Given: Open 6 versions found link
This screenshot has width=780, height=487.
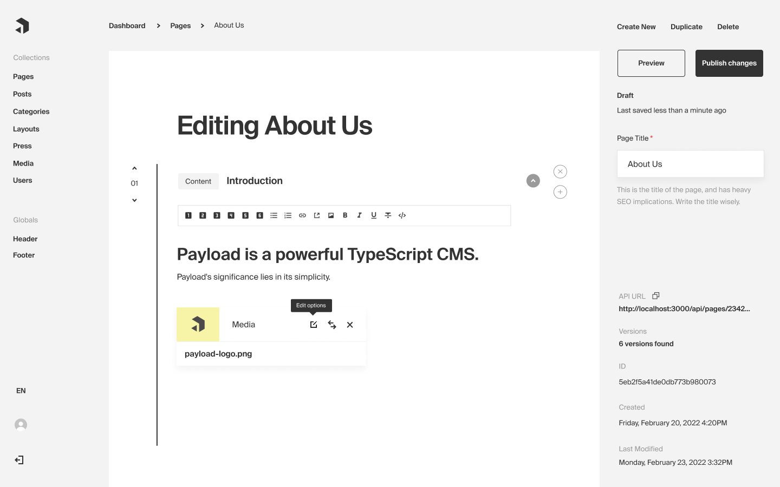Looking at the screenshot, I should click(x=646, y=344).
